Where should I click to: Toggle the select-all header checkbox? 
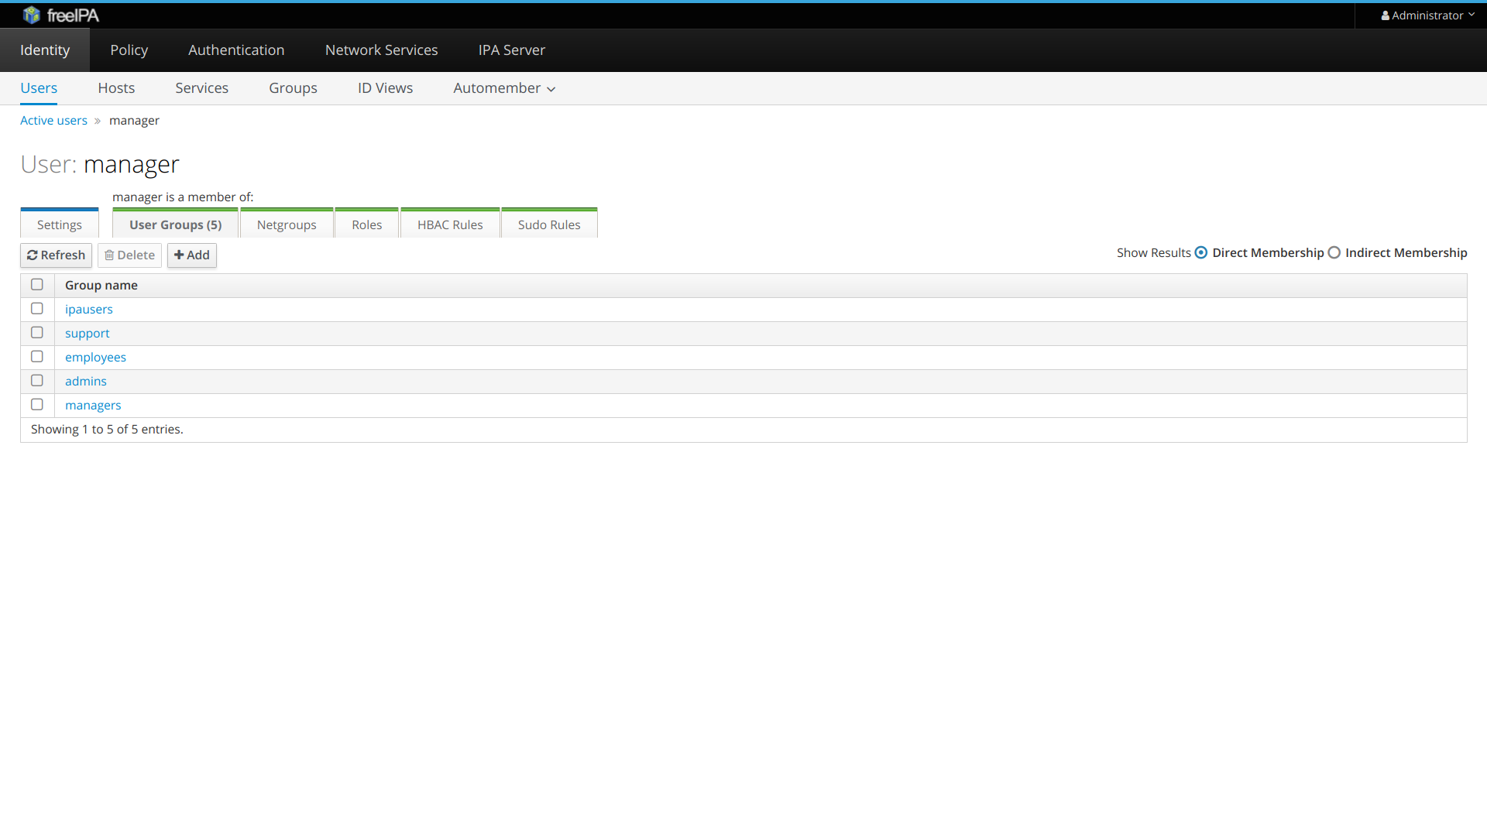coord(37,285)
